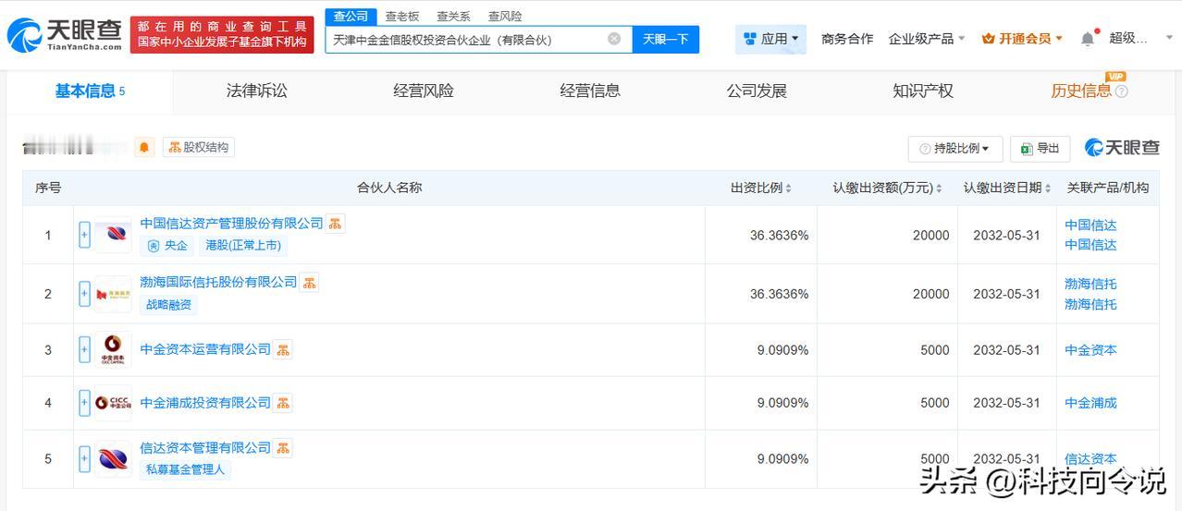
Task: Sort by 认缴出资额(万元) column arrows
Action: tap(939, 188)
